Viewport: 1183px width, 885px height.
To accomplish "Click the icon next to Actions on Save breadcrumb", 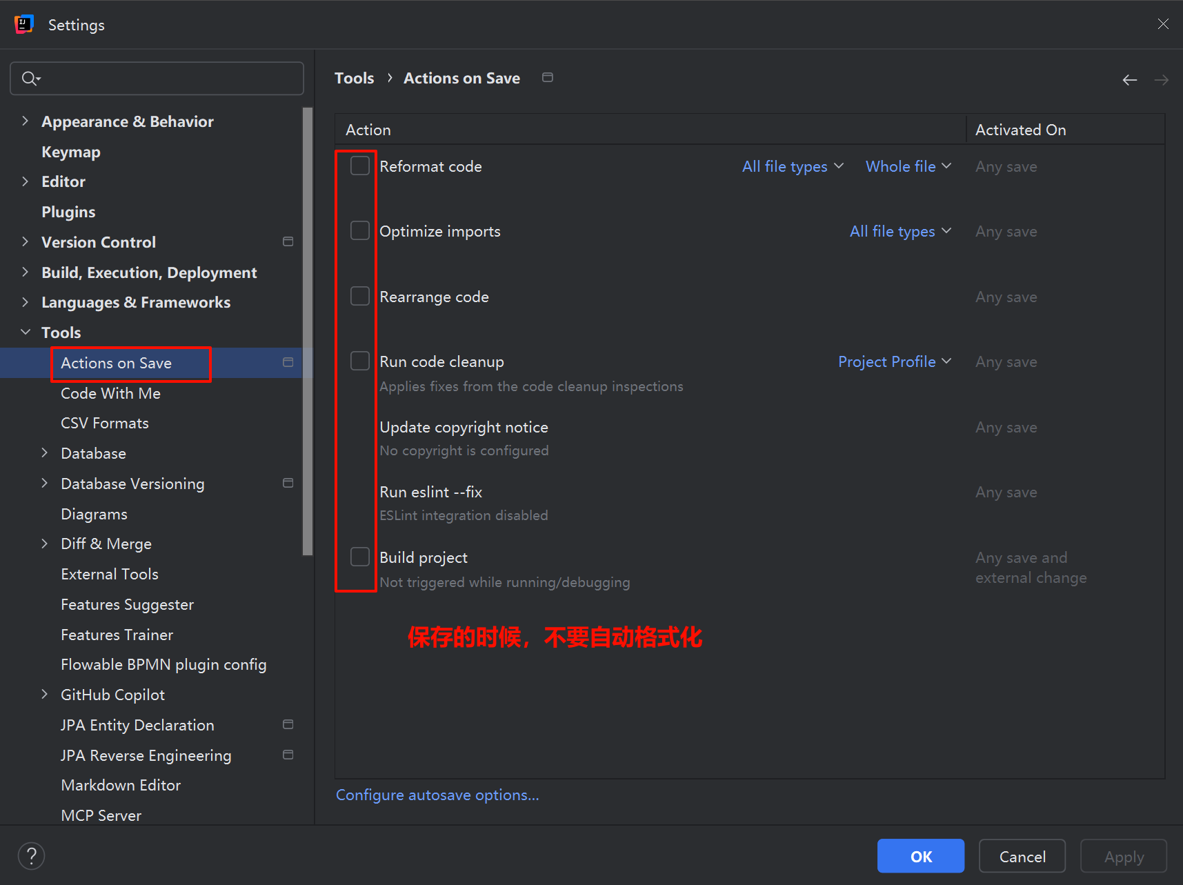I will [548, 77].
